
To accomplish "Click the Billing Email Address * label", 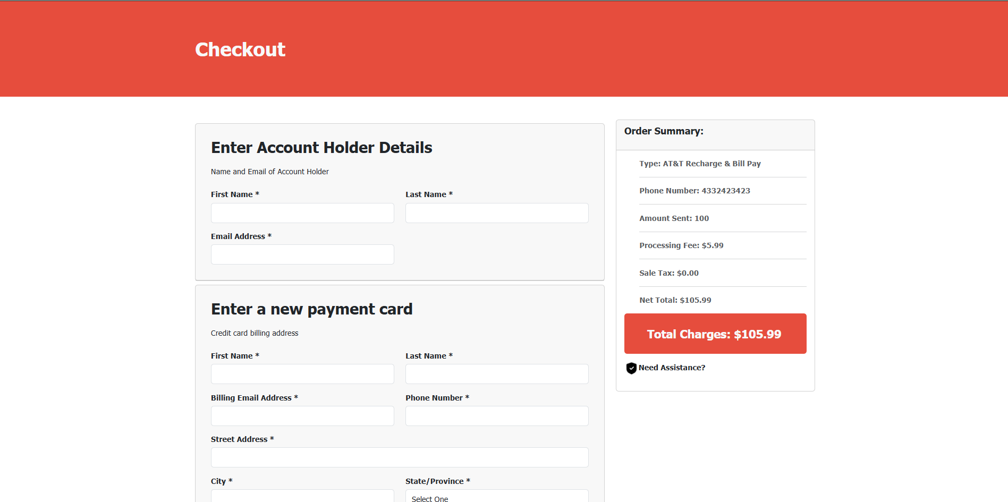I will [255, 398].
